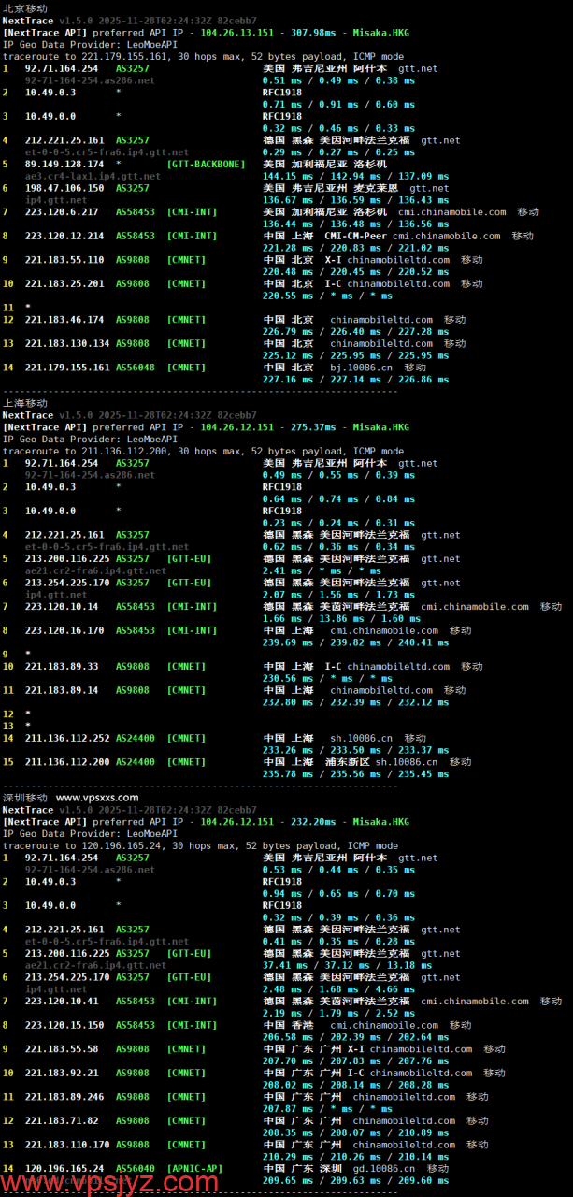Select the [APNIC-AP] tag
573x1197 pixels.
click(197, 1168)
